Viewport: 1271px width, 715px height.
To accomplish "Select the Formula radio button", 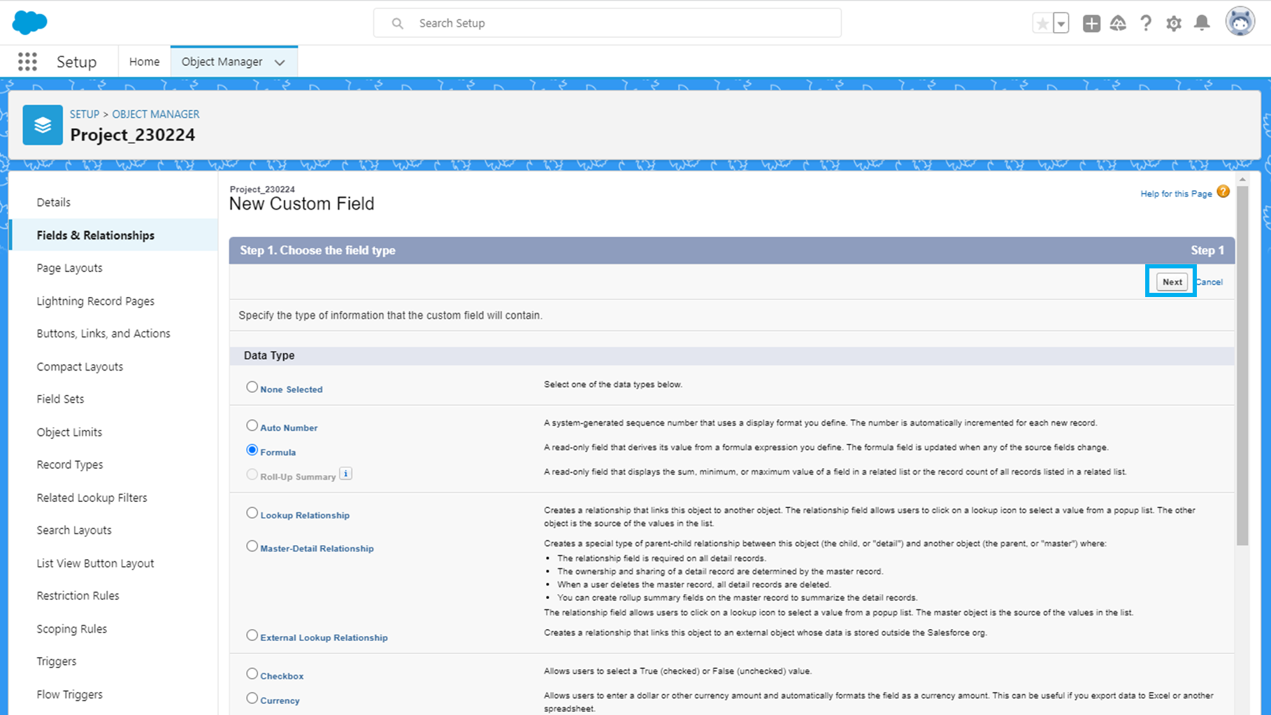I will [252, 449].
